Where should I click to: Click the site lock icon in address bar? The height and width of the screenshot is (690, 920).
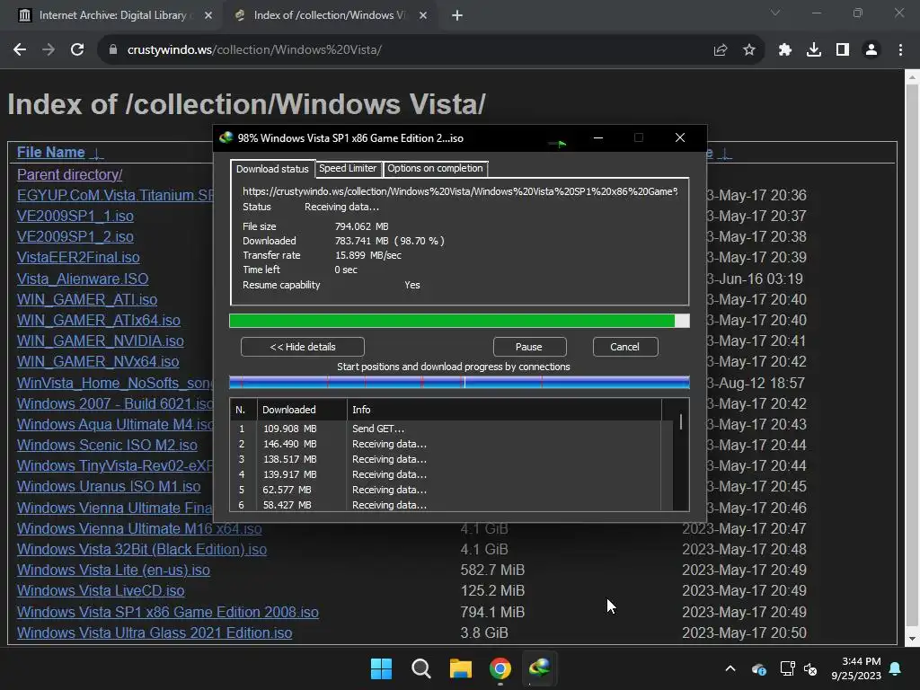tap(113, 50)
